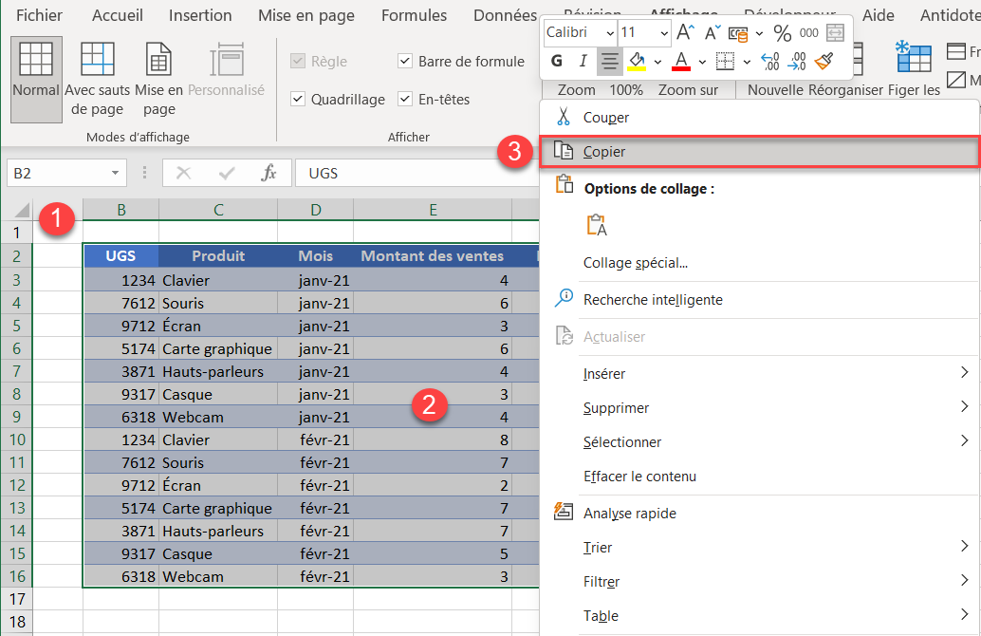Increase font size with the large A icon
The height and width of the screenshot is (636, 981).
click(x=685, y=32)
